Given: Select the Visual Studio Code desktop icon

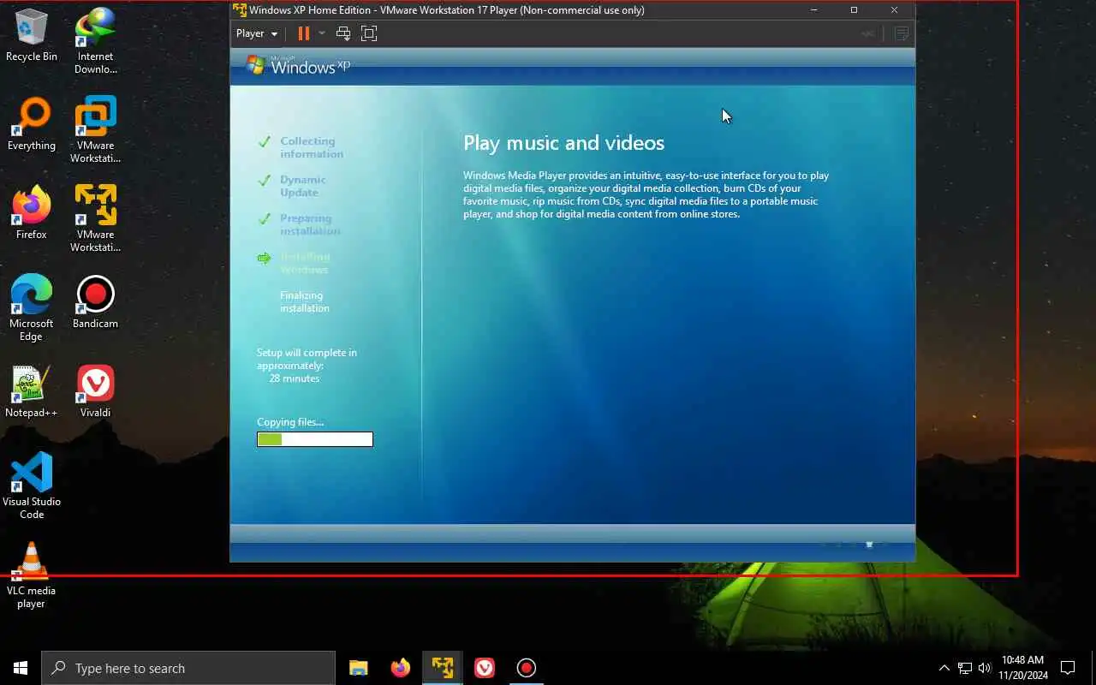Looking at the screenshot, I should 32,485.
